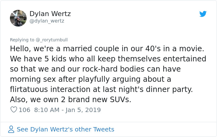See Dylan Wertz's other Tweets
Screen dimensions: 217x137
pyautogui.click(x=65, y=129)
